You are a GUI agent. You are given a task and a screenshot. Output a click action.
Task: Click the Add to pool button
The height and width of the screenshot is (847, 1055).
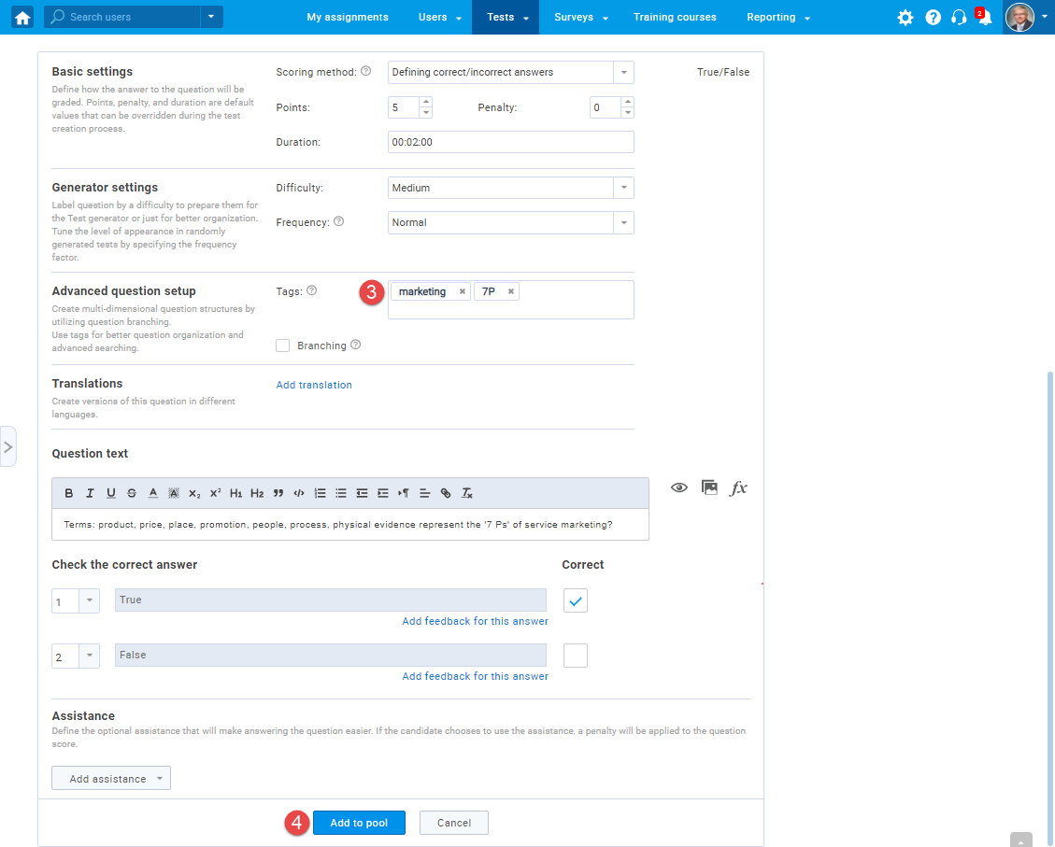coord(359,823)
